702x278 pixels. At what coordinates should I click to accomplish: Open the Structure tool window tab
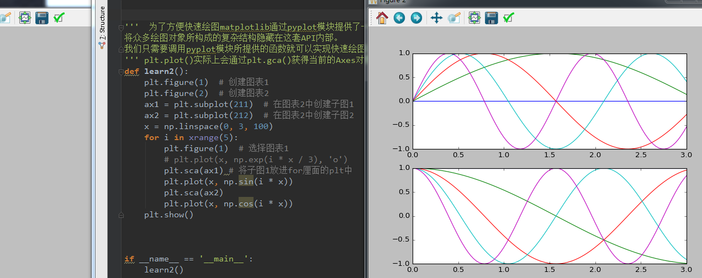(102, 28)
